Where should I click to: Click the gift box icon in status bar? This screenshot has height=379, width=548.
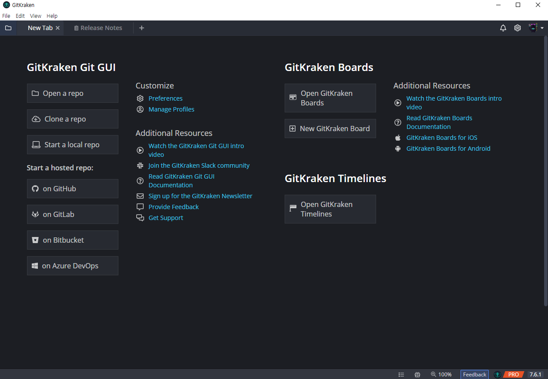(x=417, y=375)
